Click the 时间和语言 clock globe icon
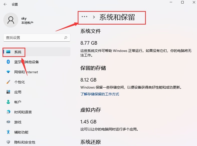The height and width of the screenshot is (146, 197). point(8,112)
